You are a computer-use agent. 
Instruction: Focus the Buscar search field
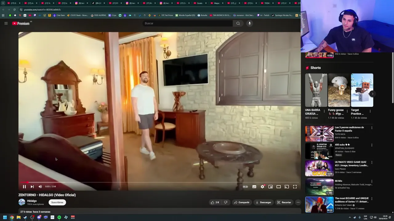(x=188, y=23)
